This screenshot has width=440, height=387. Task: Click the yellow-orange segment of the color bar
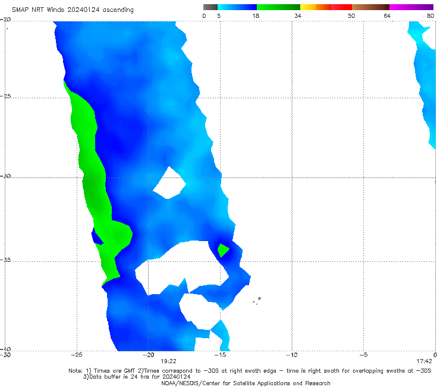pyautogui.click(x=316, y=7)
